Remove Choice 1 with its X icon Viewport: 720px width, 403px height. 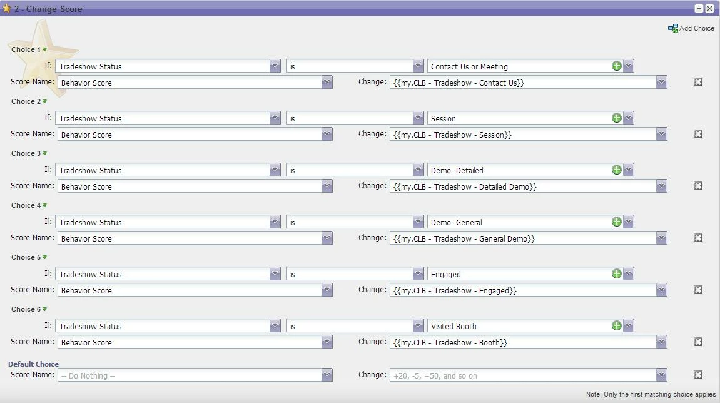pyautogui.click(x=698, y=82)
